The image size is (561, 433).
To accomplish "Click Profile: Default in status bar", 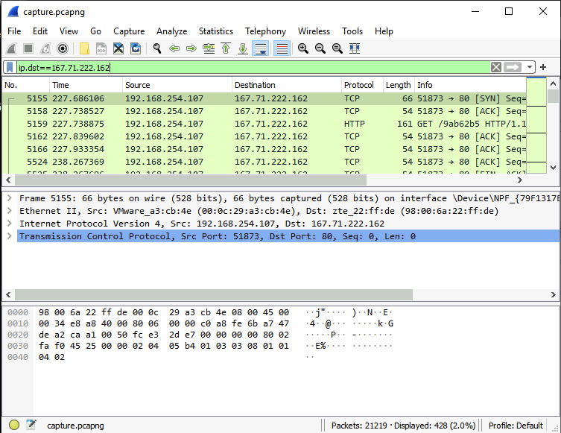I will (516, 426).
